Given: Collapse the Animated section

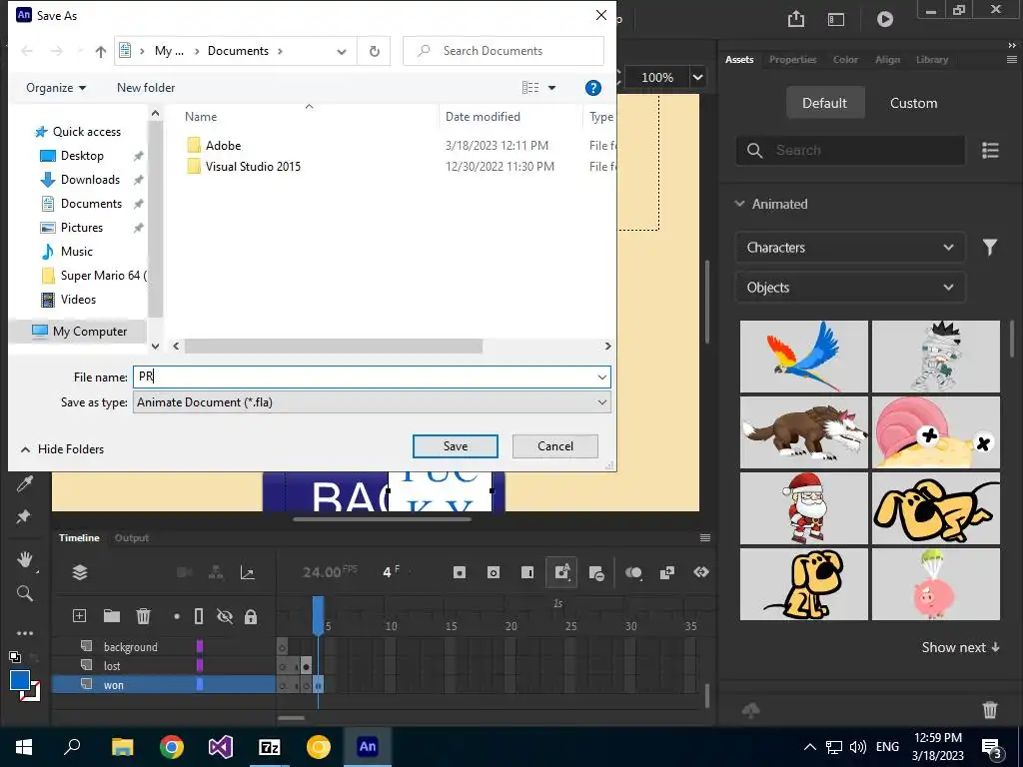Looking at the screenshot, I should [x=740, y=204].
